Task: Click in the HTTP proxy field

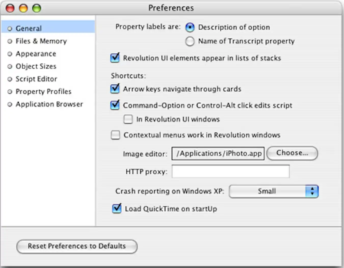Action: 230,171
